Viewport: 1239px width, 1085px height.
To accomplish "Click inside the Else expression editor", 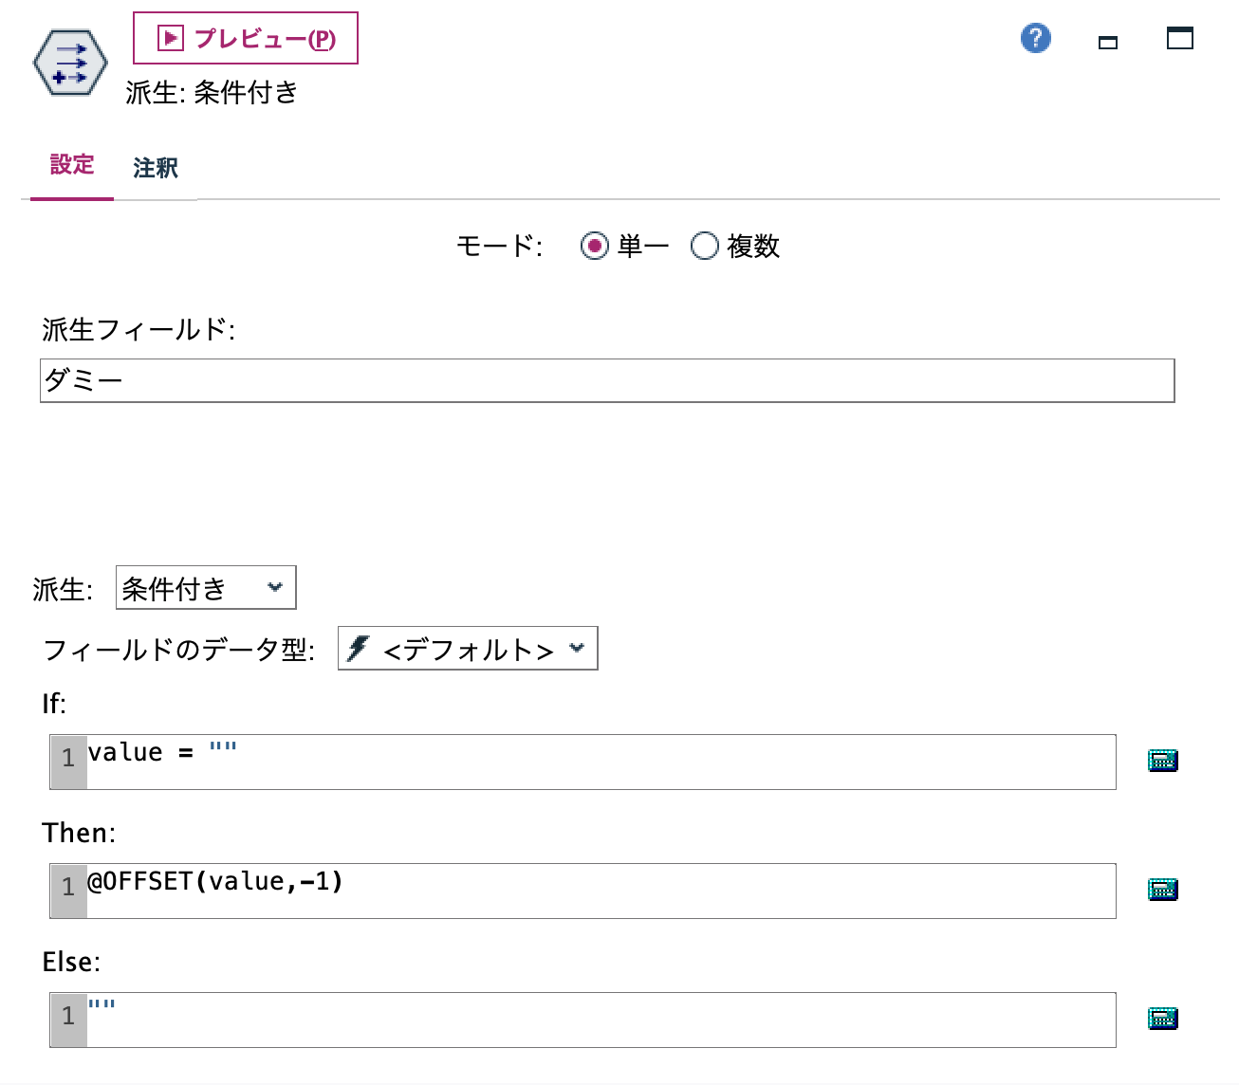I will pyautogui.click(x=569, y=1017).
